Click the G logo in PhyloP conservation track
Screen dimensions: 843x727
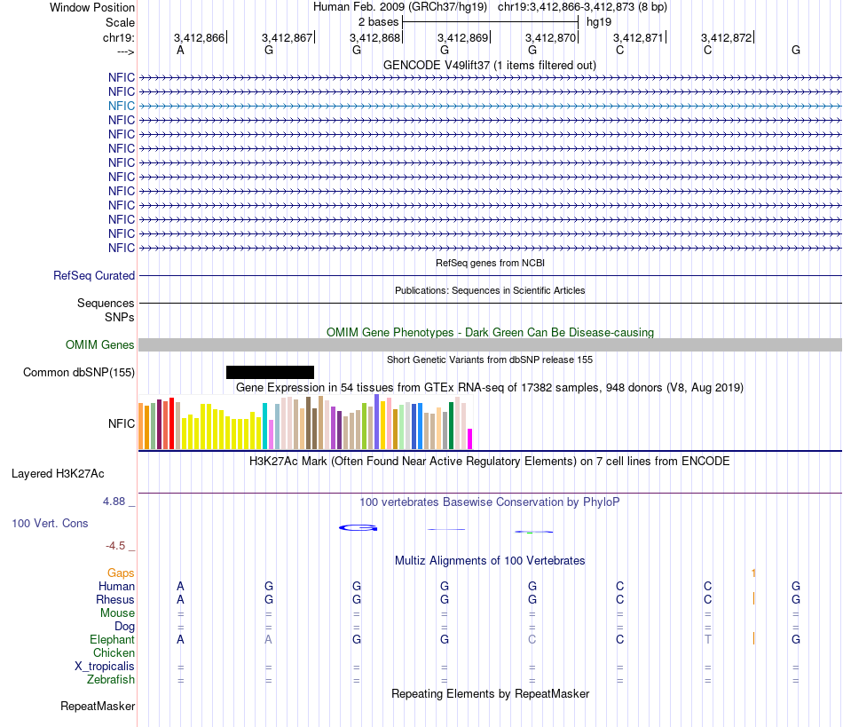pyautogui.click(x=358, y=528)
